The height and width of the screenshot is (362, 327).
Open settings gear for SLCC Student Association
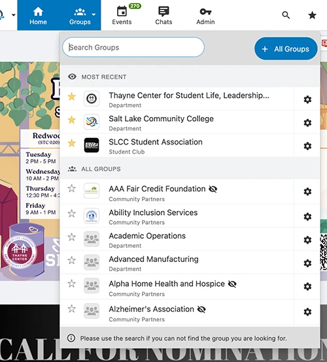coord(307,146)
